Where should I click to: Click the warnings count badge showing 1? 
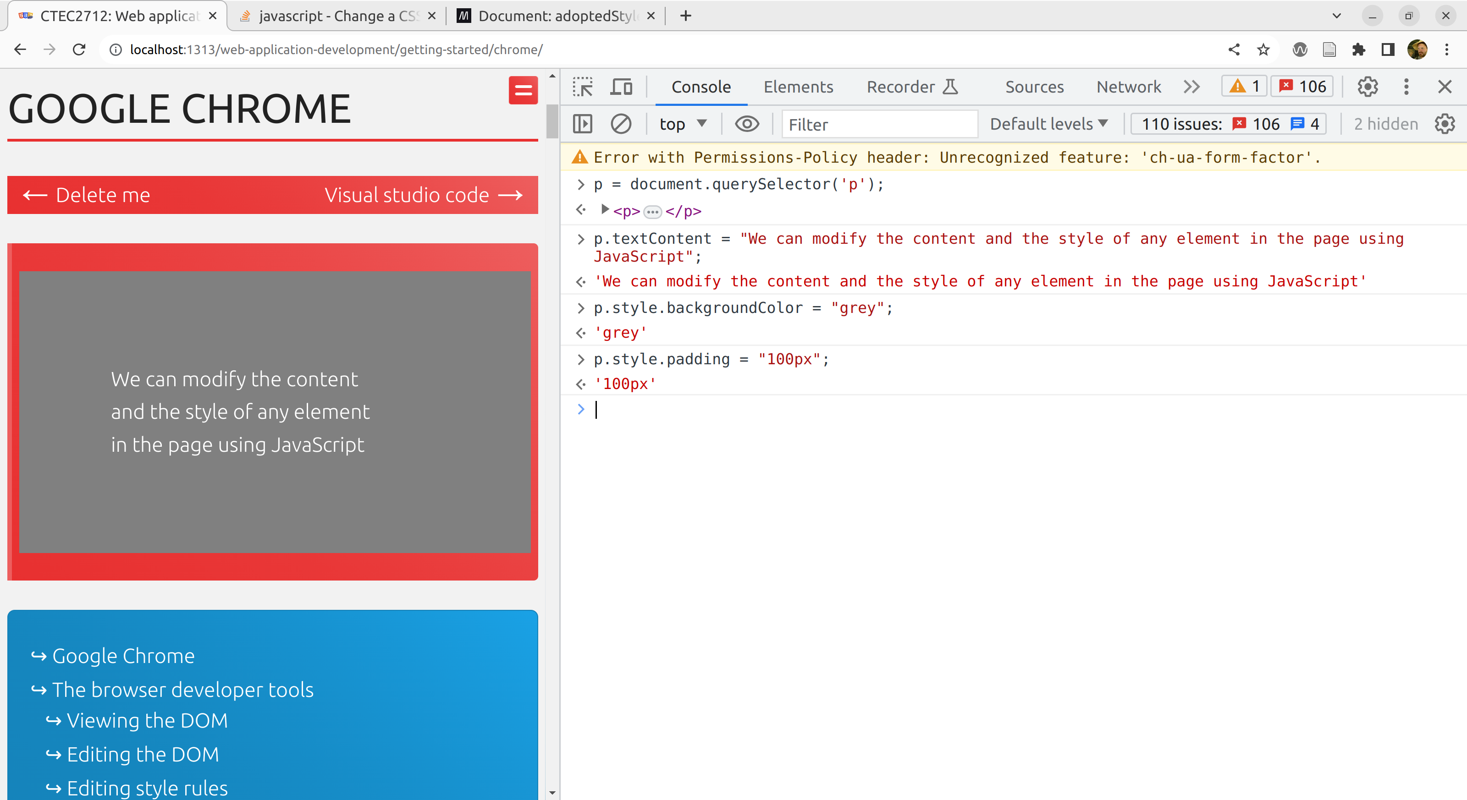tap(1244, 87)
